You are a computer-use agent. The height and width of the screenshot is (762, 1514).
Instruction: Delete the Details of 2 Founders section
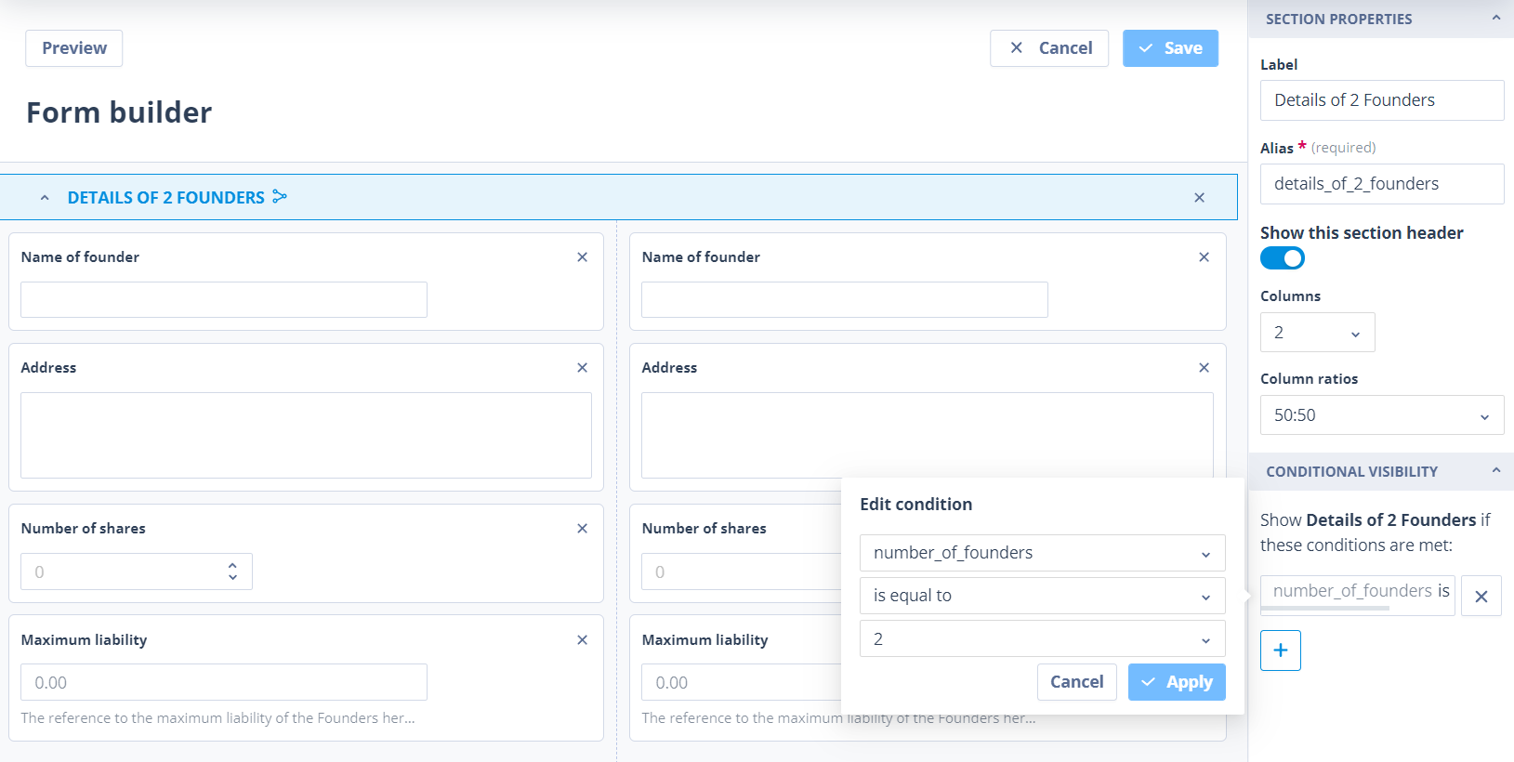1199,198
